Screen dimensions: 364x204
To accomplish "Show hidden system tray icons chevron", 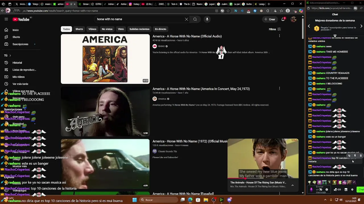I will coord(325,200).
